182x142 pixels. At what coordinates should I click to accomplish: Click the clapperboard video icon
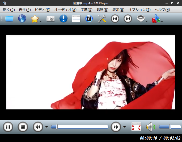[x=89, y=18]
